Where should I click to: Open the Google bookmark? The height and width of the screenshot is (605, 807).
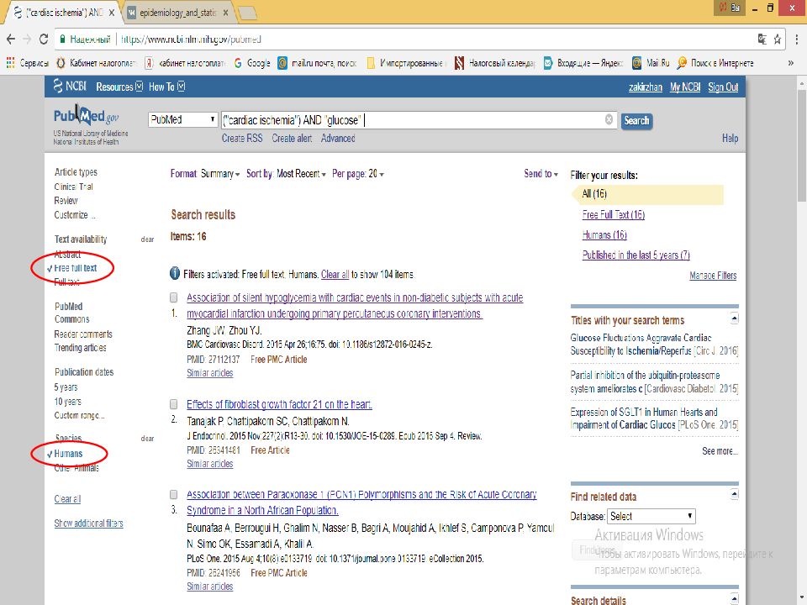pos(251,63)
